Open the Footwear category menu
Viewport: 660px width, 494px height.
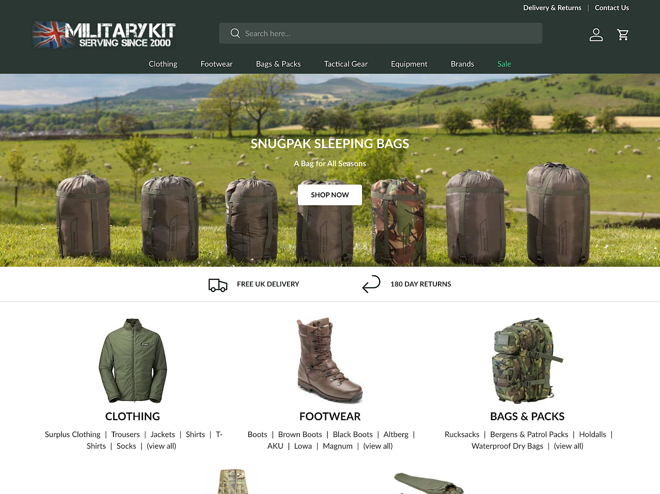[216, 64]
